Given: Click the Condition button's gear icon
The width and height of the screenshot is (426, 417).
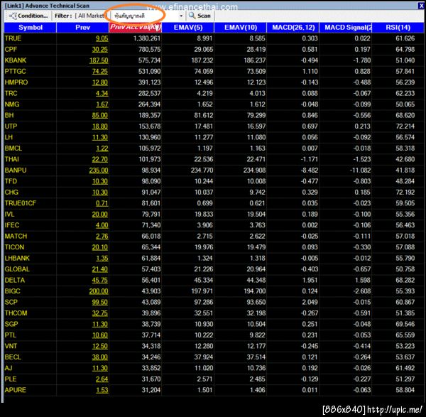Looking at the screenshot, I should 13,16.
